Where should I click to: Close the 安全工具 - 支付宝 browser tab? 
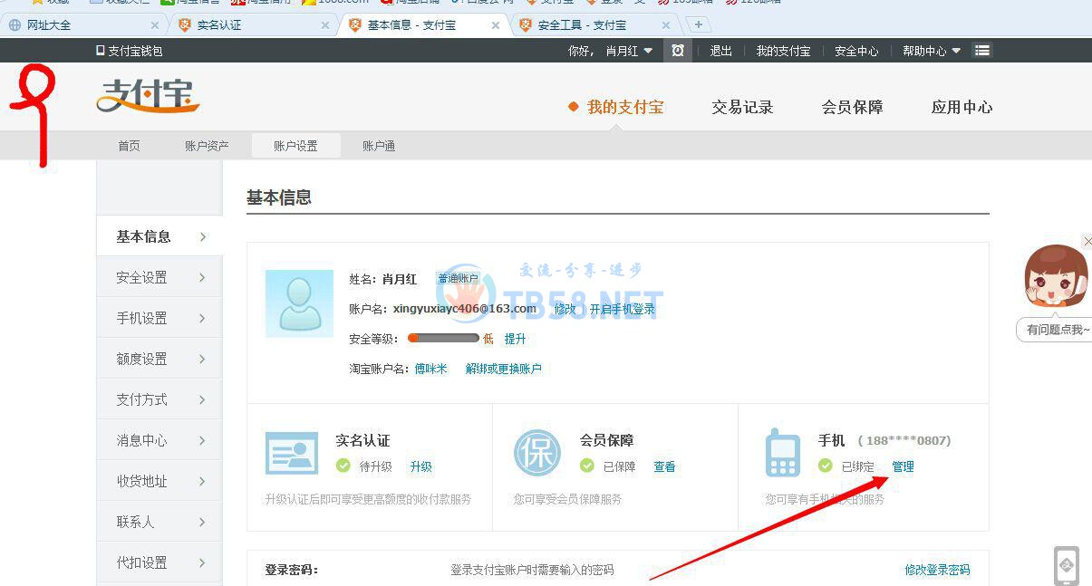pyautogui.click(x=666, y=25)
